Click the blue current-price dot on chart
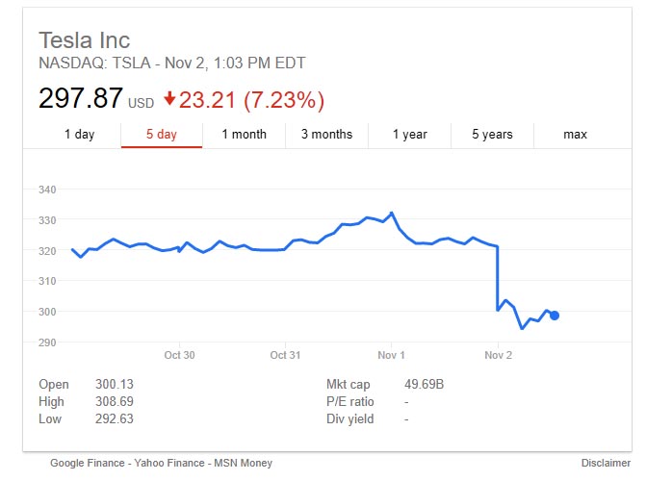Viewport: 646px width, 481px height. click(555, 316)
